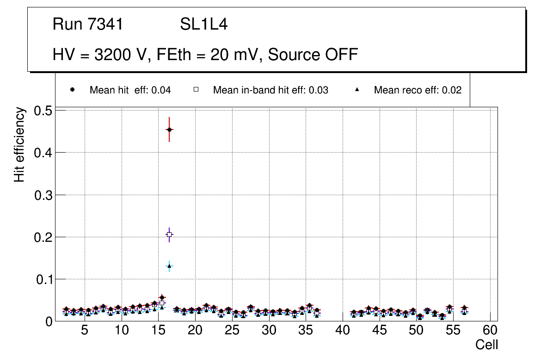Viewport: 553px width, 357px height.
Task: Click the x-axis tick label '40'
Action: point(343,331)
